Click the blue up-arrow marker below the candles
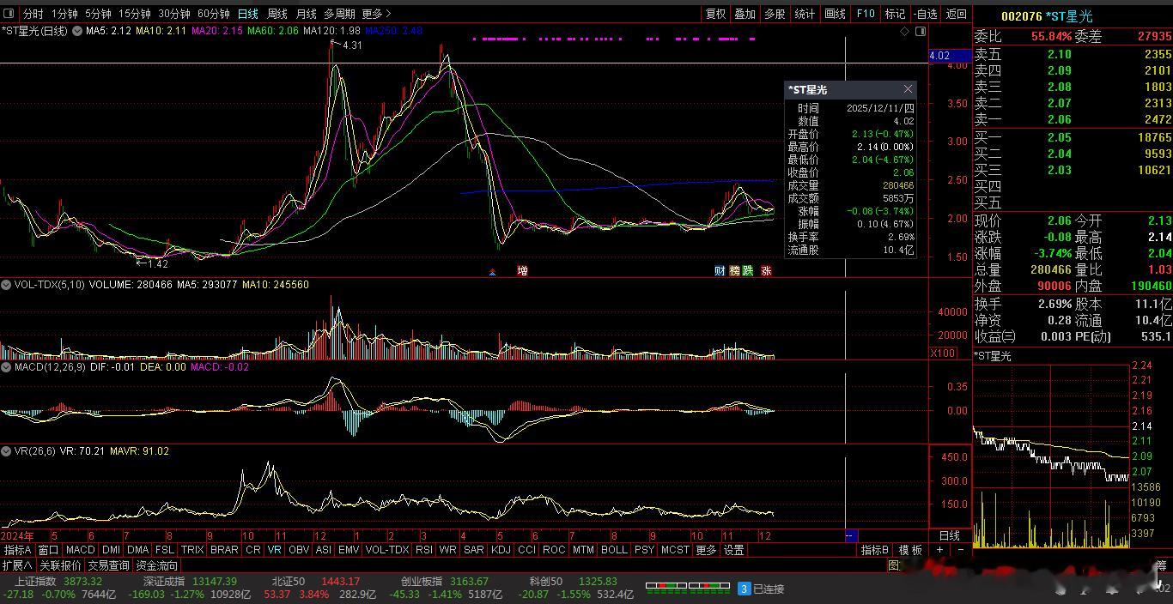Viewport: 1173px width, 604px height. [492, 272]
